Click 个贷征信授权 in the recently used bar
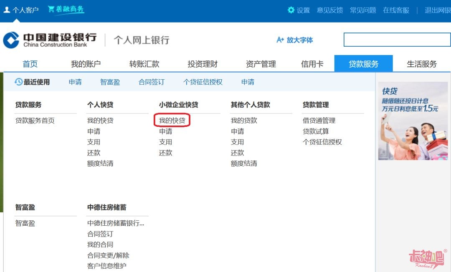The height and width of the screenshot is (272, 451). tap(203, 82)
